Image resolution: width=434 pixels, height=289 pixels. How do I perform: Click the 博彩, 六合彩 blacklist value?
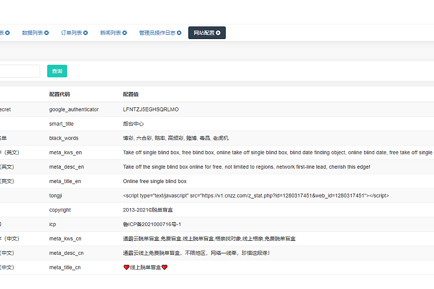pos(176,138)
